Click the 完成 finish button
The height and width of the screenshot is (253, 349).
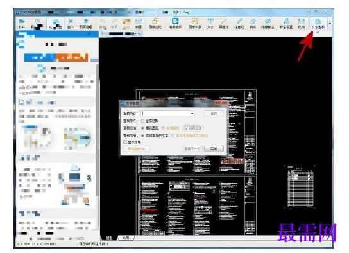click(x=214, y=149)
